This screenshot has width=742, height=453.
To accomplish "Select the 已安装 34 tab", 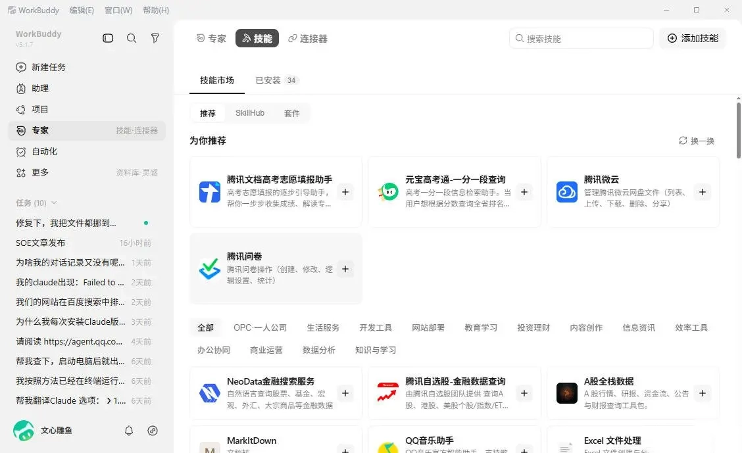I will 276,80.
